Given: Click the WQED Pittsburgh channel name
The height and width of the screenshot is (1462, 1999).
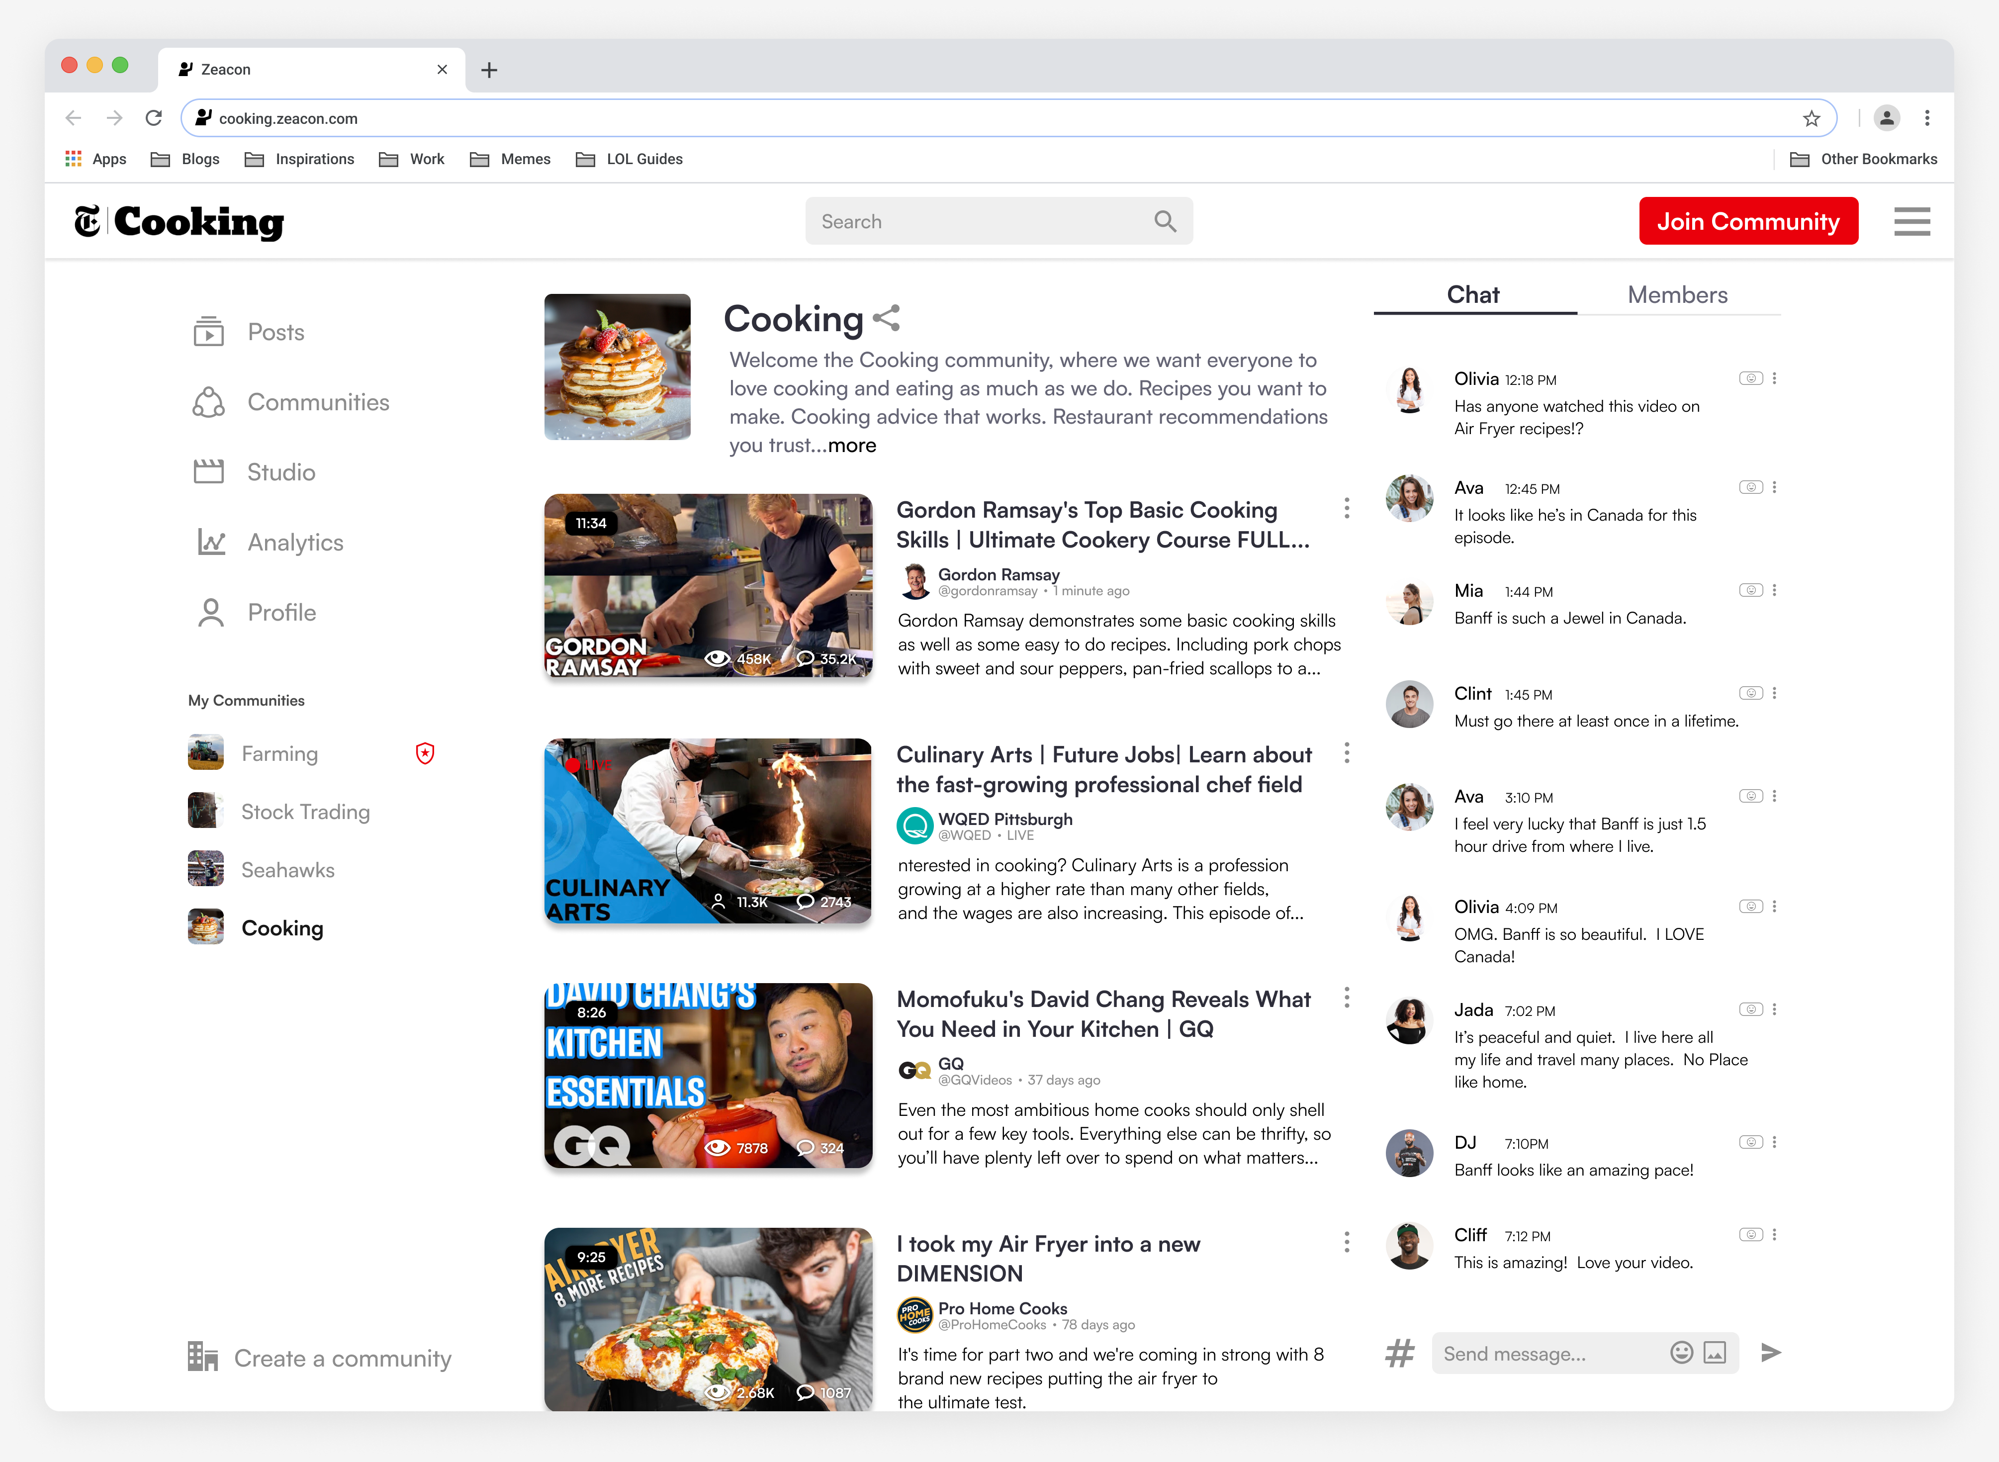Looking at the screenshot, I should point(1005,820).
